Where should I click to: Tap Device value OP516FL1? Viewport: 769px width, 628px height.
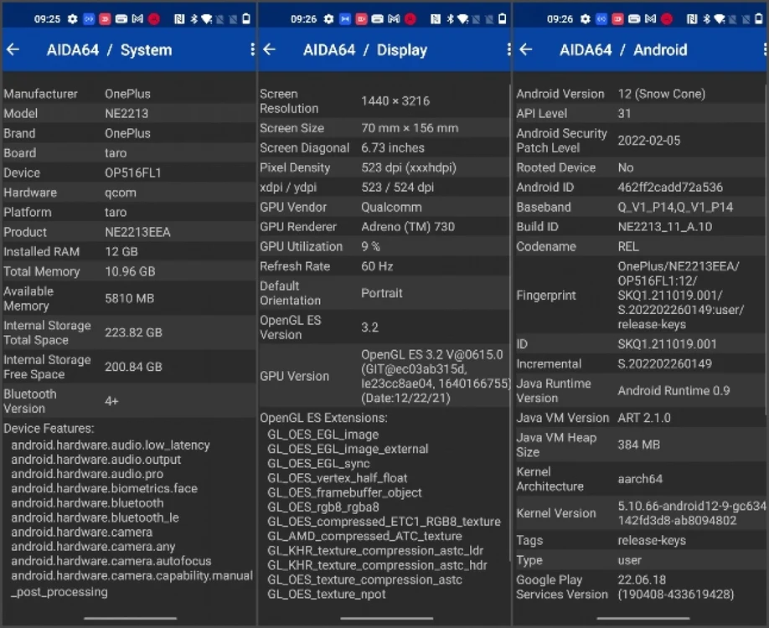pyautogui.click(x=133, y=172)
